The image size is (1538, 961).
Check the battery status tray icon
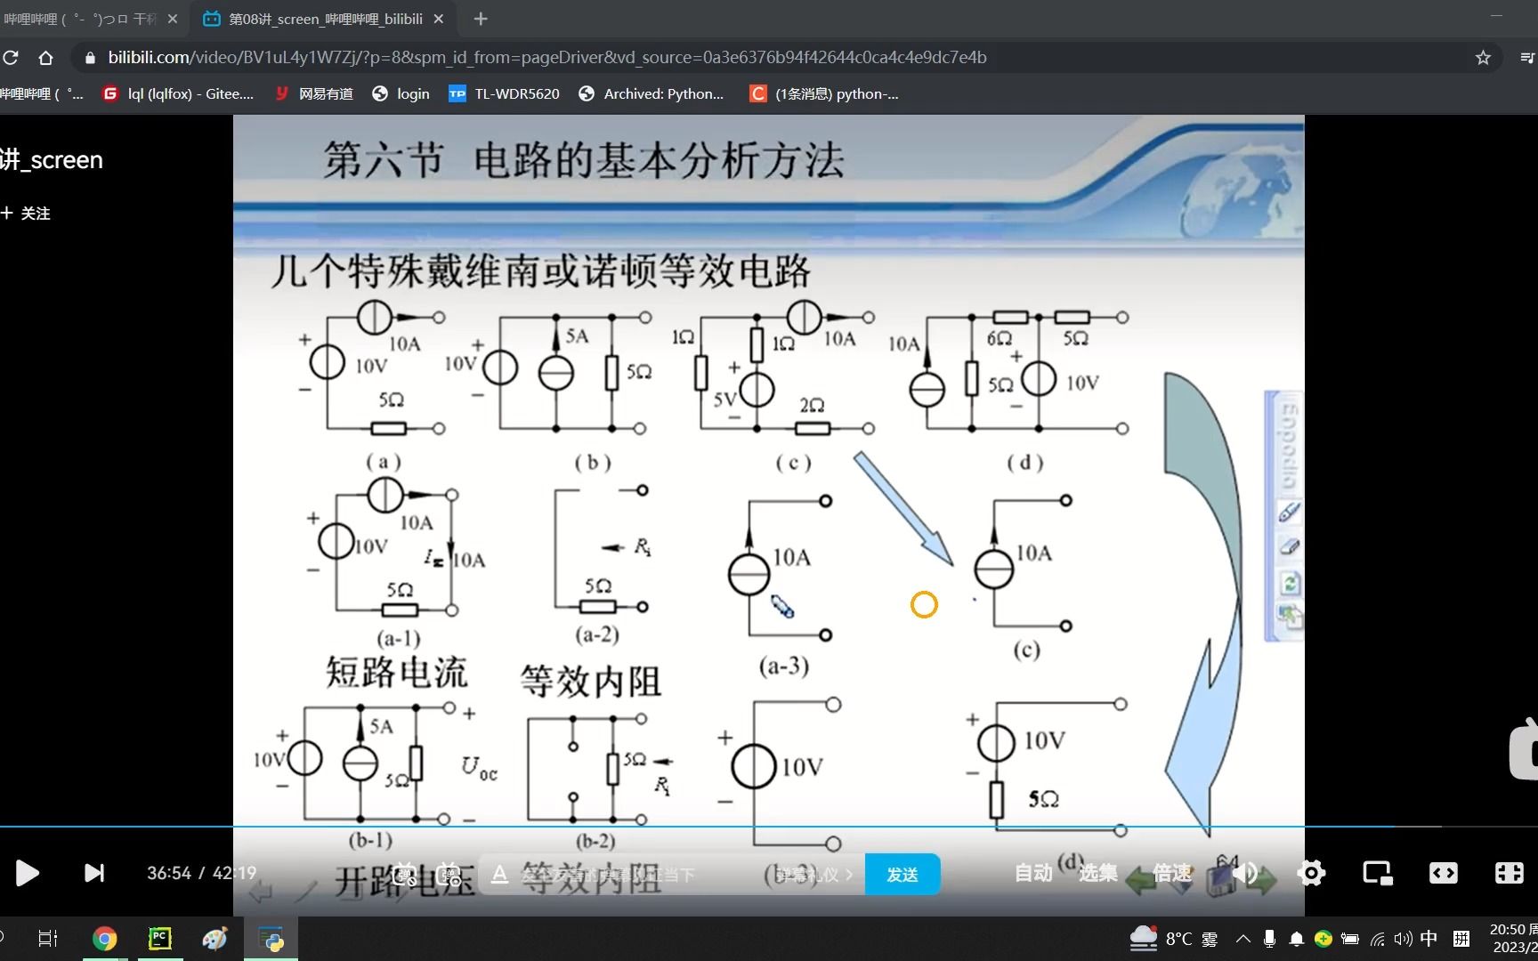[x=1350, y=939]
